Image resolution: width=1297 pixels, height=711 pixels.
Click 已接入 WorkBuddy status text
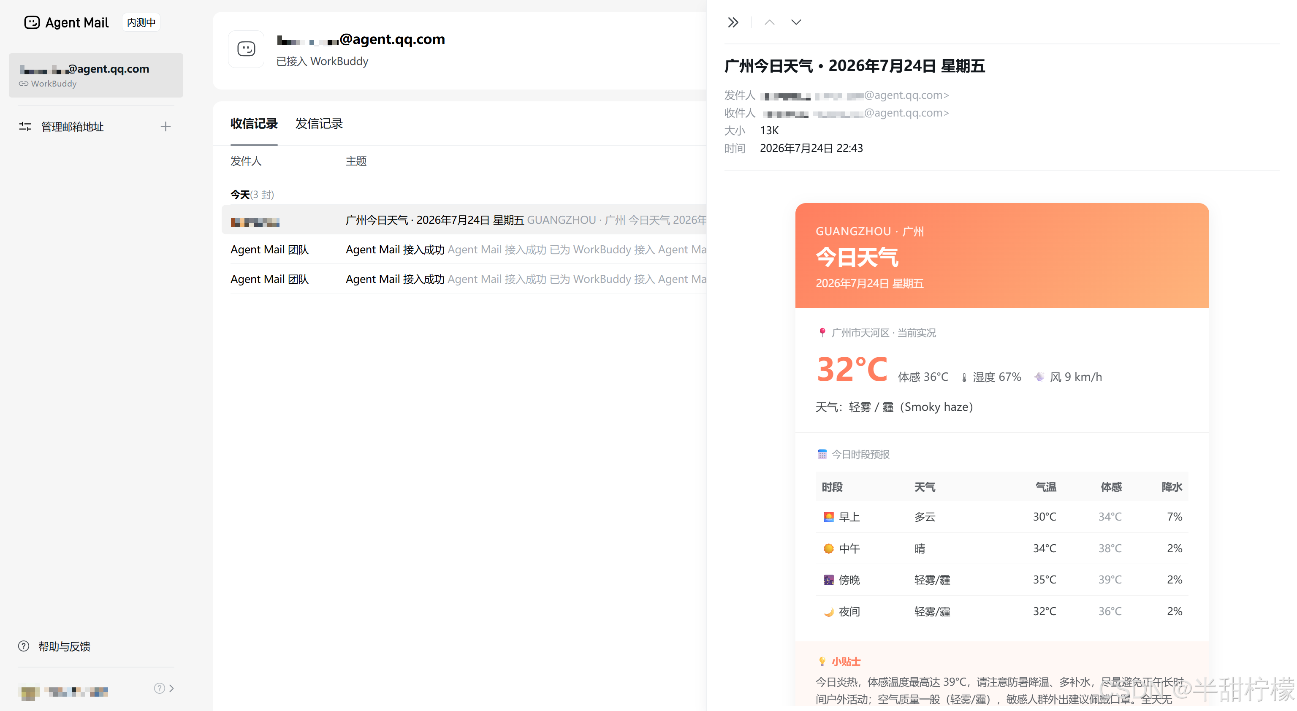click(322, 61)
